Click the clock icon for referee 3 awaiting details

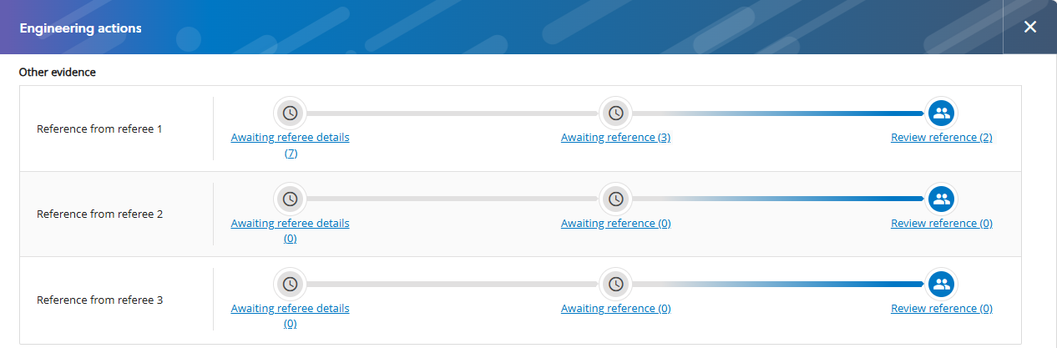tap(290, 284)
